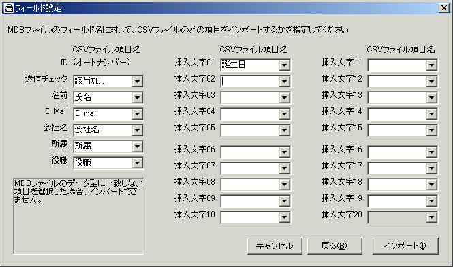Open 挿入文字01 dropdown showing 誕生日
The image size is (453, 267).
pyautogui.click(x=284, y=65)
